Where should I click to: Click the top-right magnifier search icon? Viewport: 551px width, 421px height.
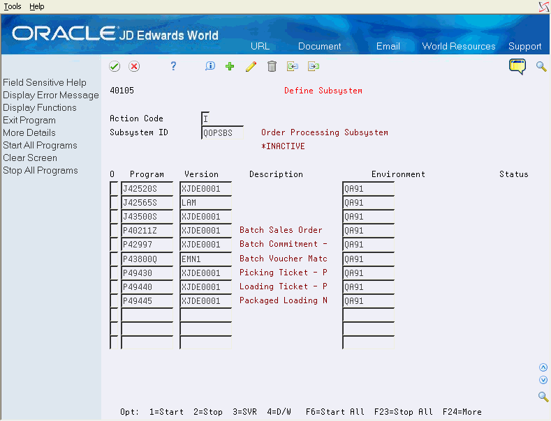(541, 66)
